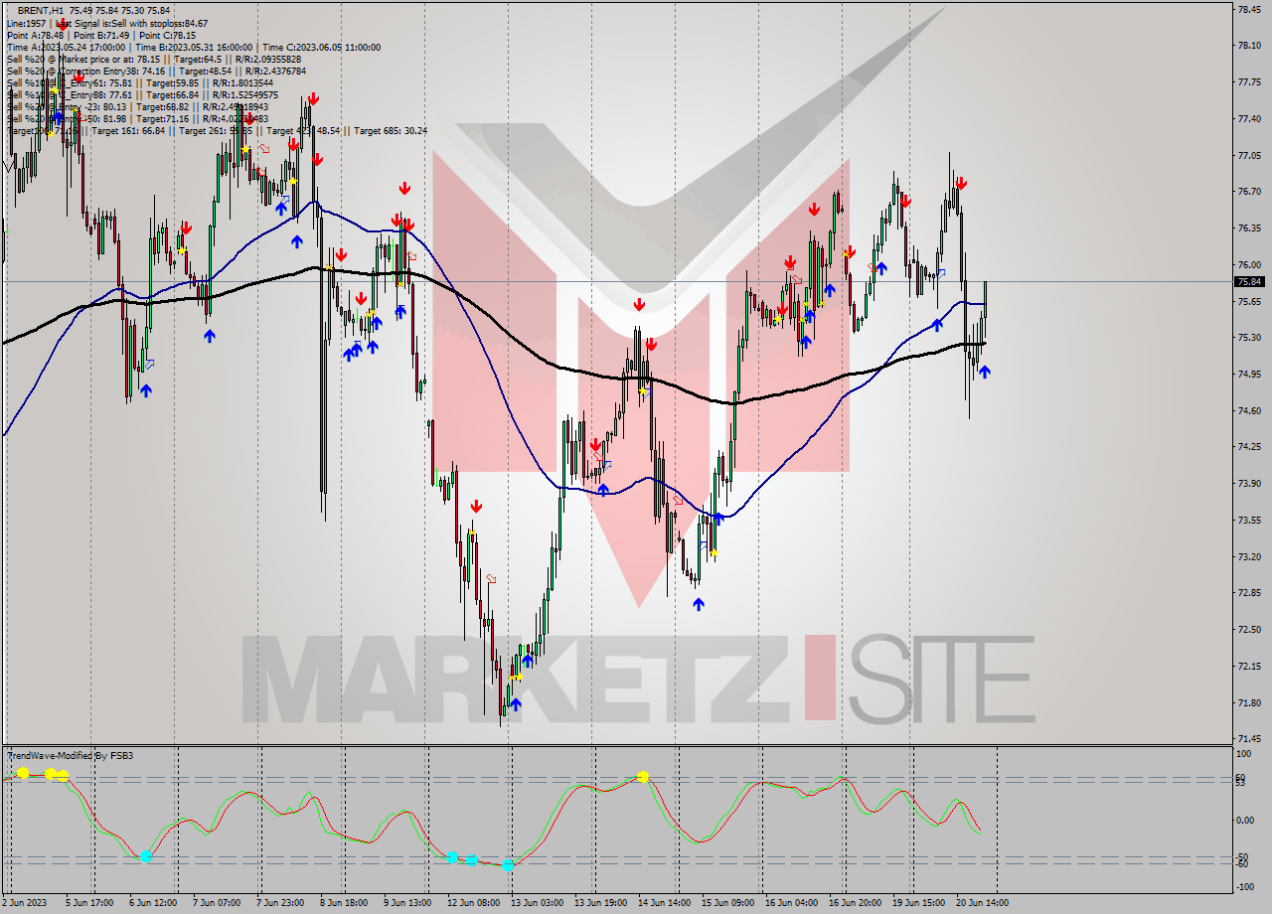Viewport: 1272px width, 914px height.
Task: Click the indicator scale value 100
Action: tap(1244, 754)
